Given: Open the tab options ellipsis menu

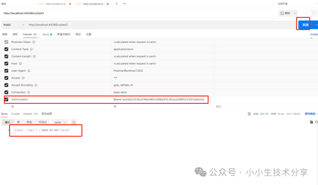Looking at the screenshot, I should click(125, 4).
